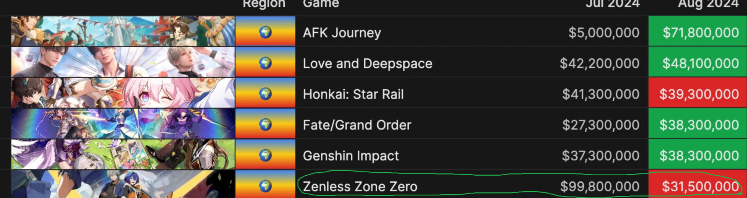The height and width of the screenshot is (198, 747).
Task: Click the globe icon beside Love and Deepspace
Action: tap(266, 63)
